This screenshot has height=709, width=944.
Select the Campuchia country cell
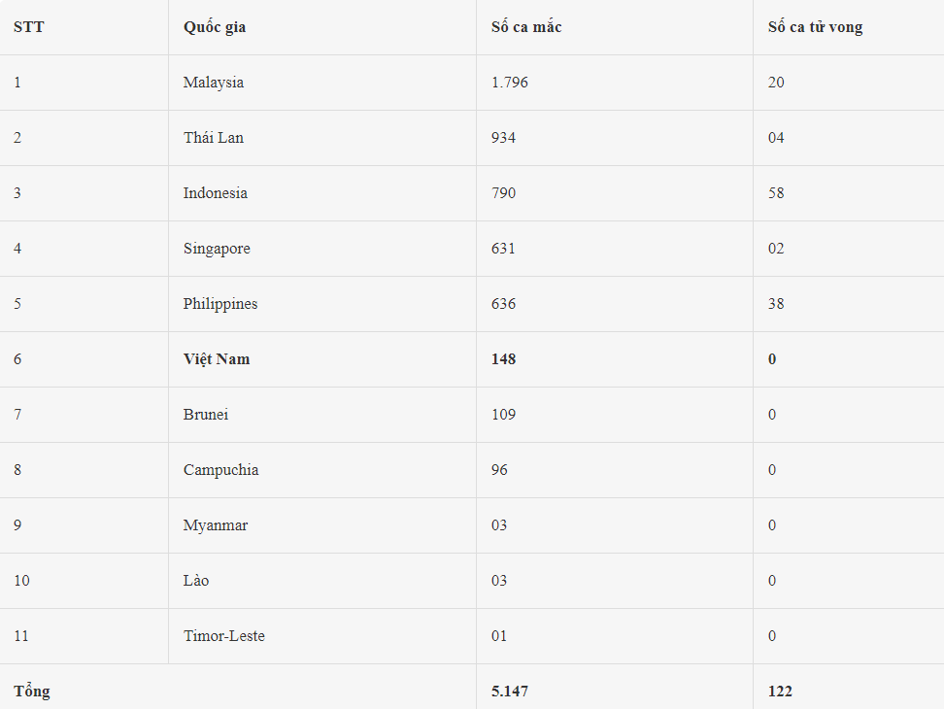220,470
